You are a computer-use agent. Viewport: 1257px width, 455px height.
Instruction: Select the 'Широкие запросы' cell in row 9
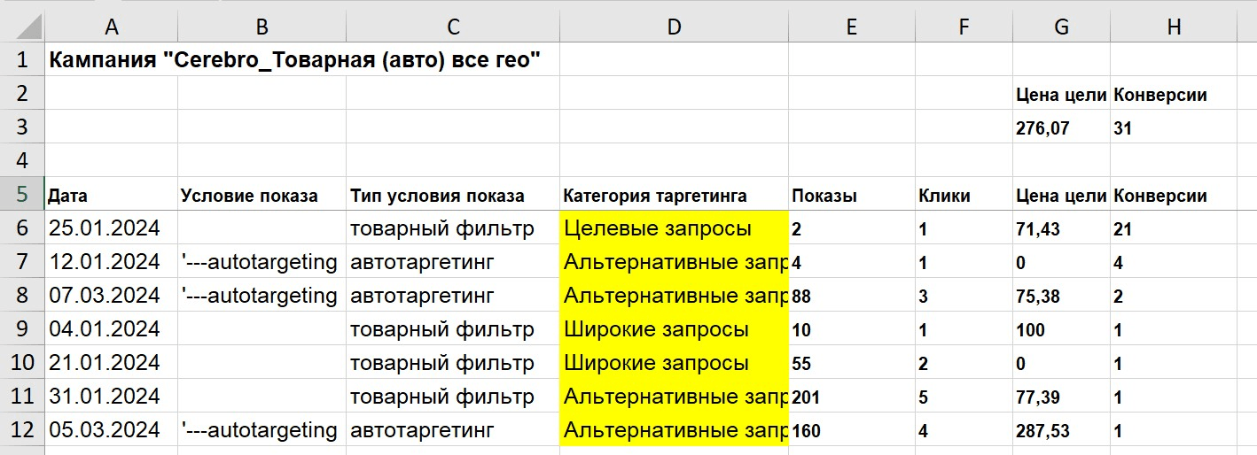[x=656, y=330]
